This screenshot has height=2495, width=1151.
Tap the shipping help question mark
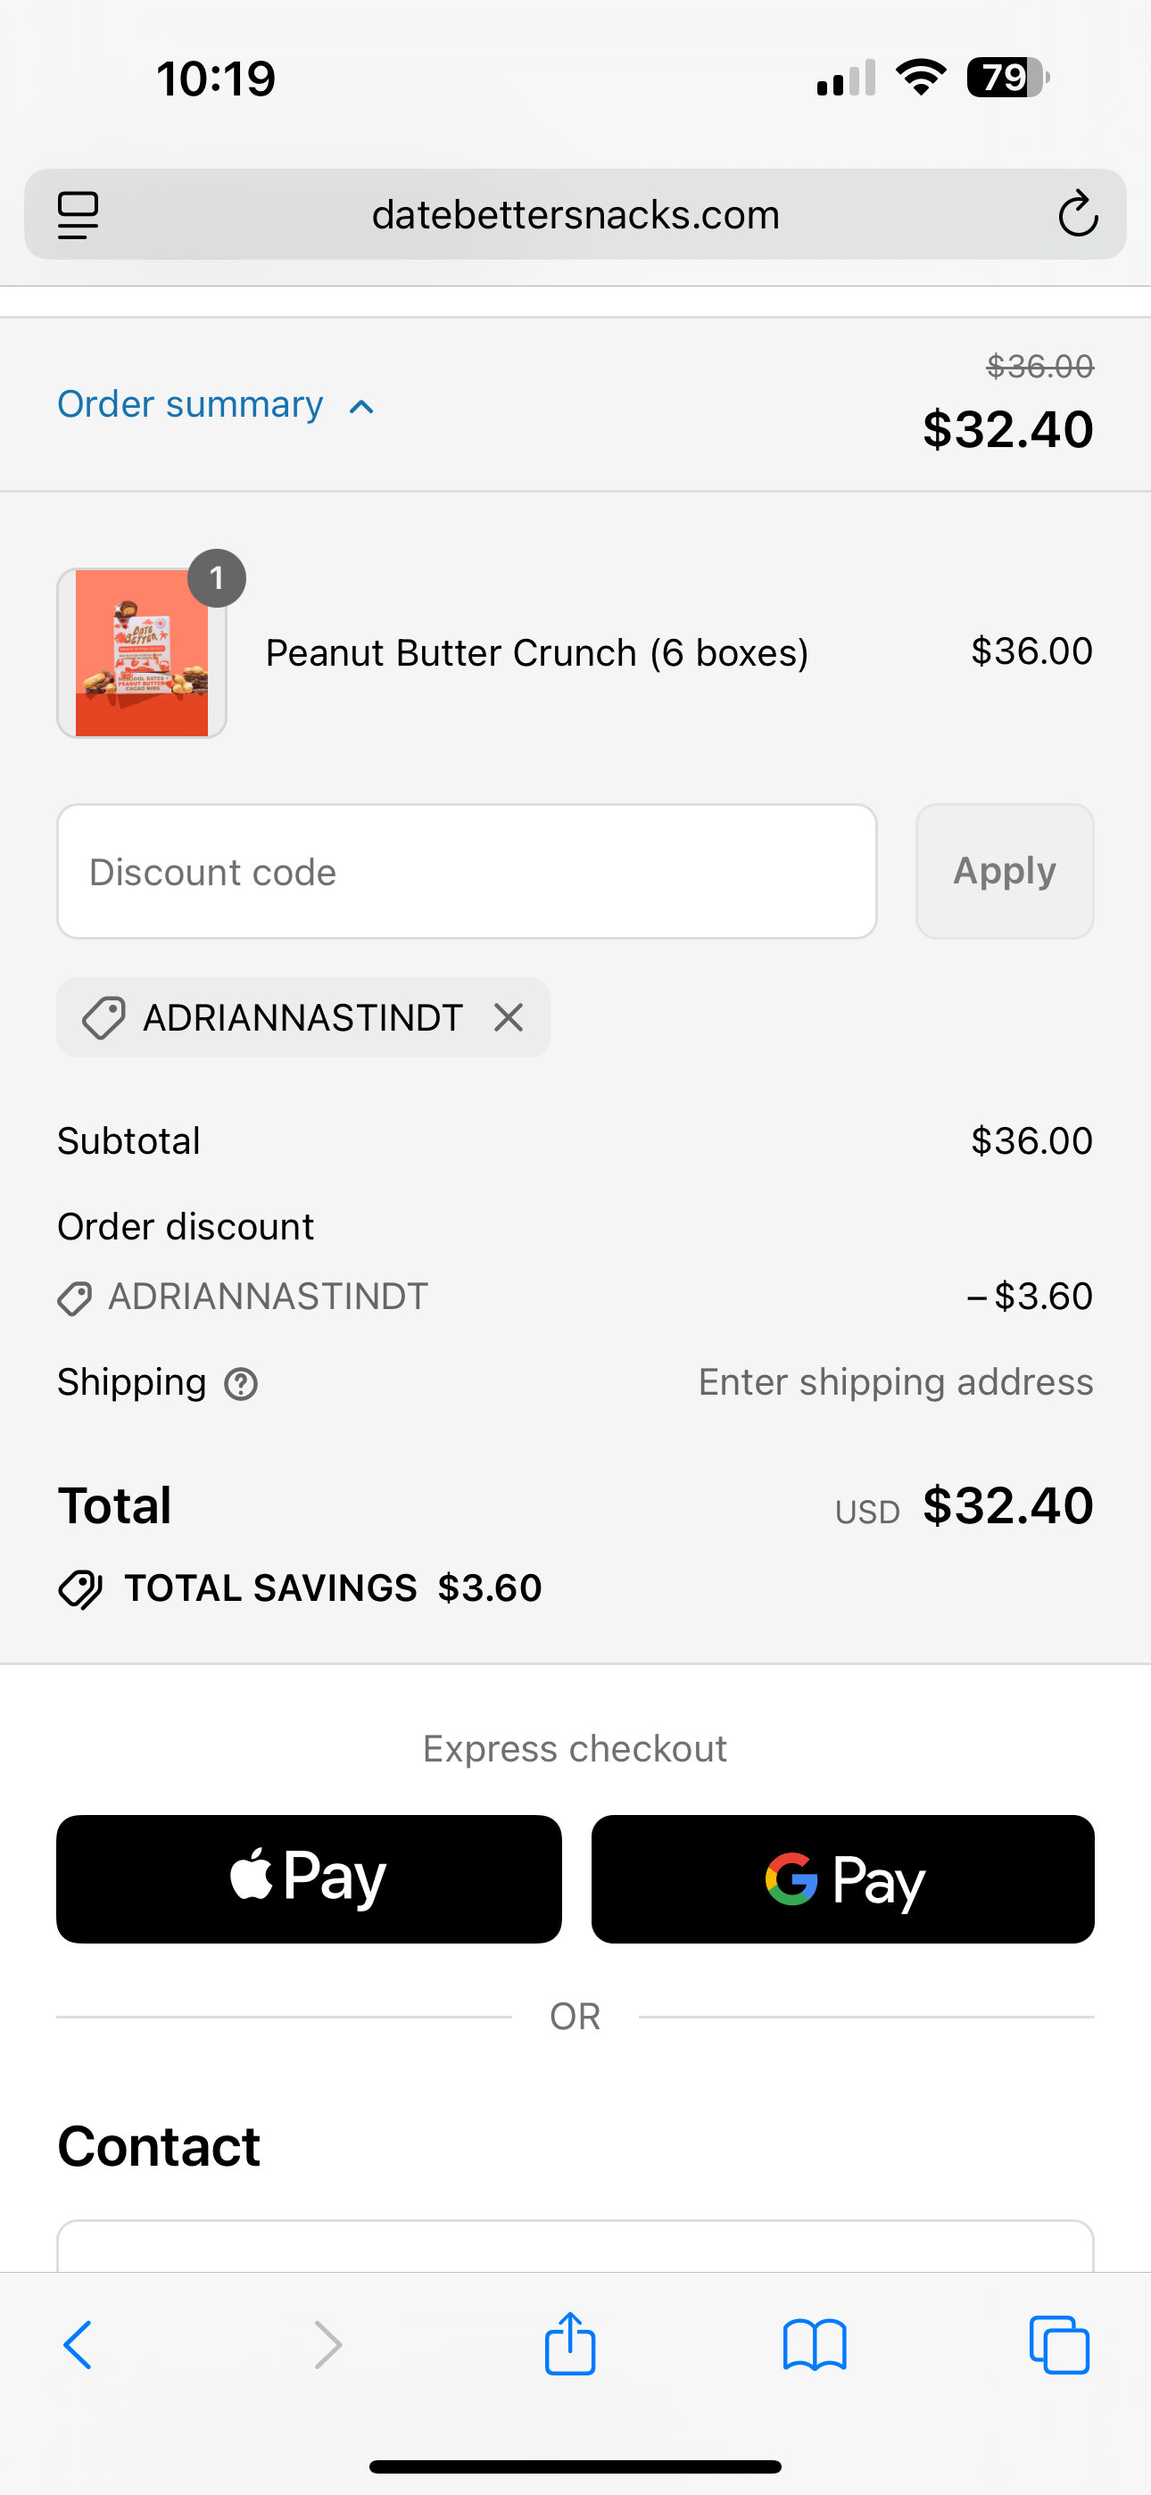point(238,1383)
